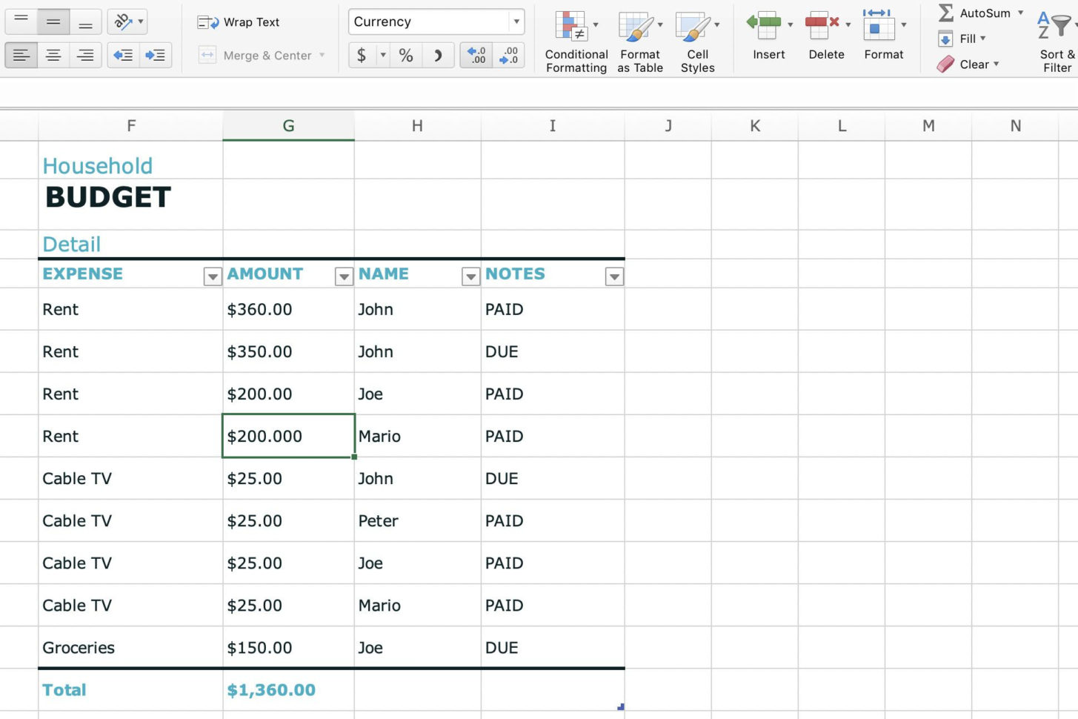This screenshot has height=719, width=1078.
Task: Select the cell showing $200.000
Action: click(x=288, y=436)
